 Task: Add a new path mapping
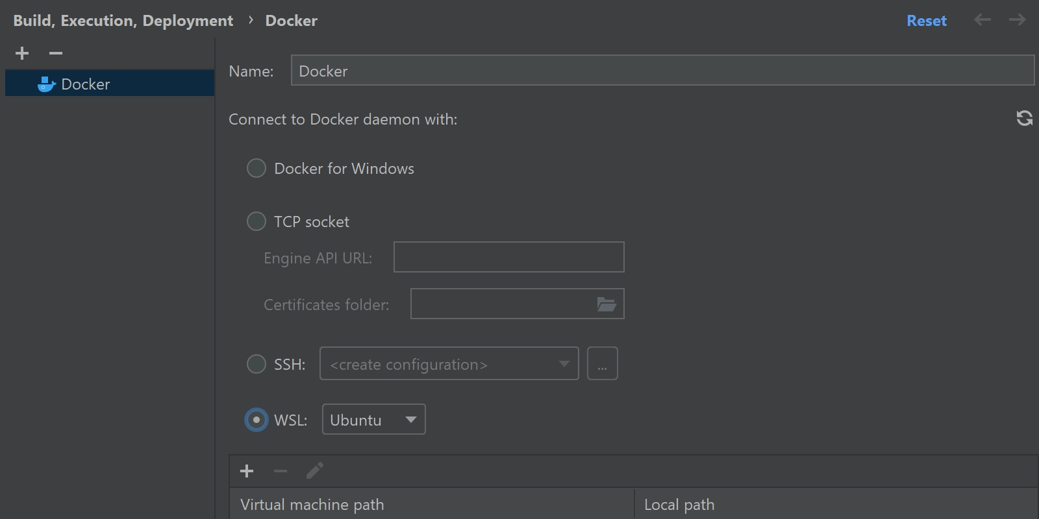pos(247,471)
